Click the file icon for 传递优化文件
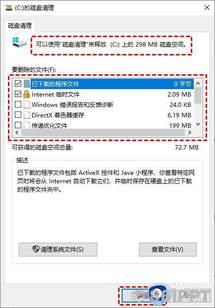Screen dimensions: 215x308 pyautogui.click(x=27, y=125)
